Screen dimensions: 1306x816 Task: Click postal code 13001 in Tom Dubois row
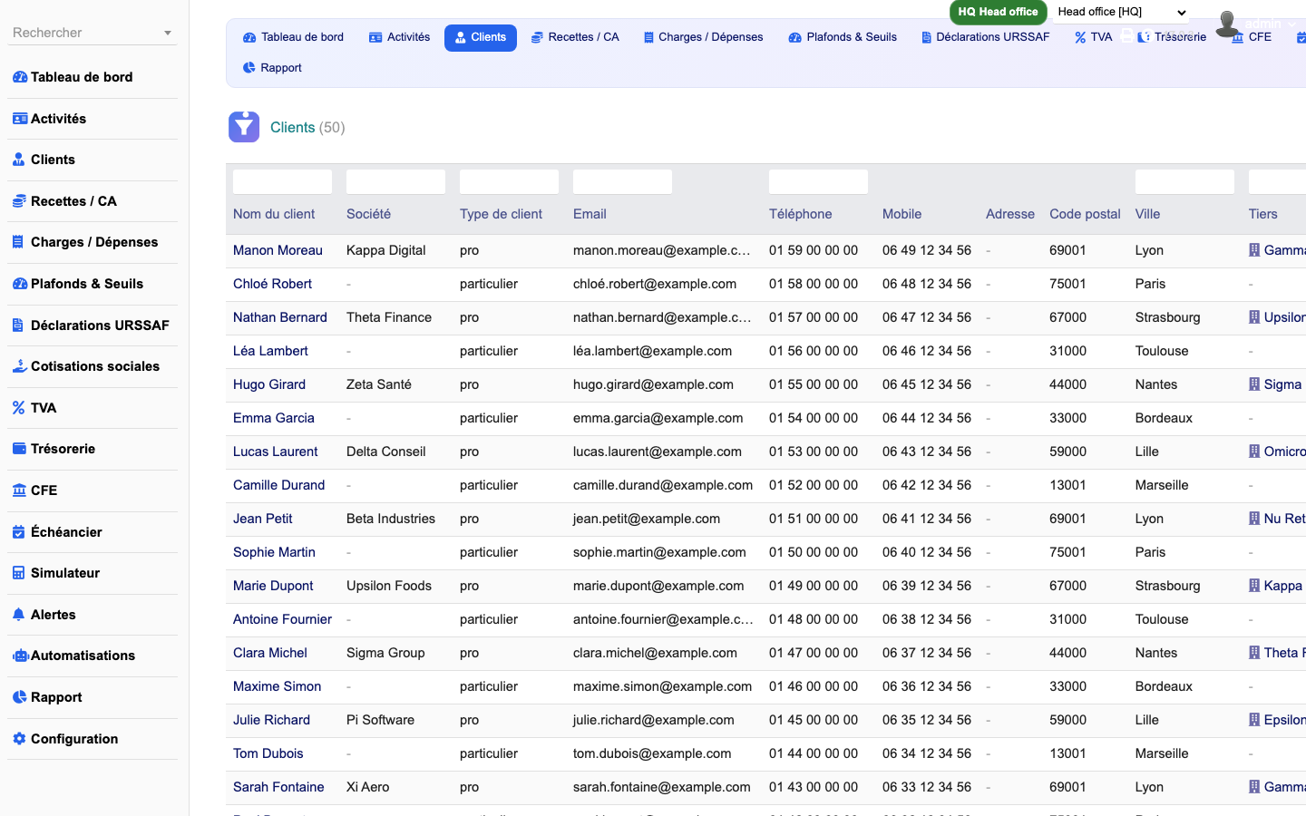[x=1067, y=753]
